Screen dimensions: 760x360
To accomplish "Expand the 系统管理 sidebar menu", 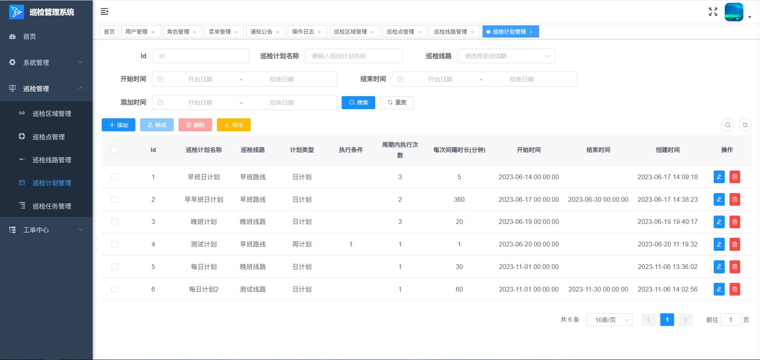I will click(46, 63).
